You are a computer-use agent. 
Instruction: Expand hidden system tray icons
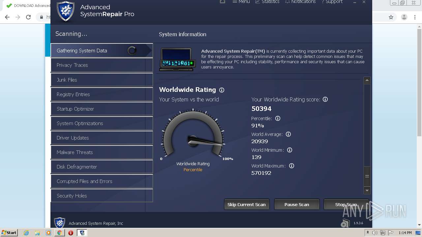point(368,232)
